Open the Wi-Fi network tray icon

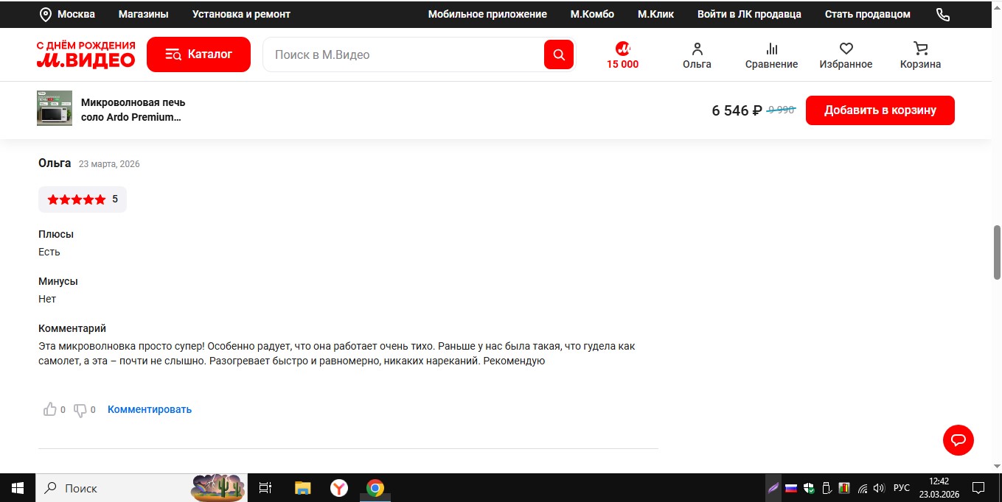[862, 489]
